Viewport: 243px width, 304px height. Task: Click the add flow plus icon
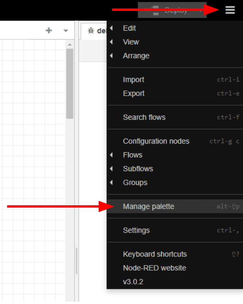tap(49, 31)
